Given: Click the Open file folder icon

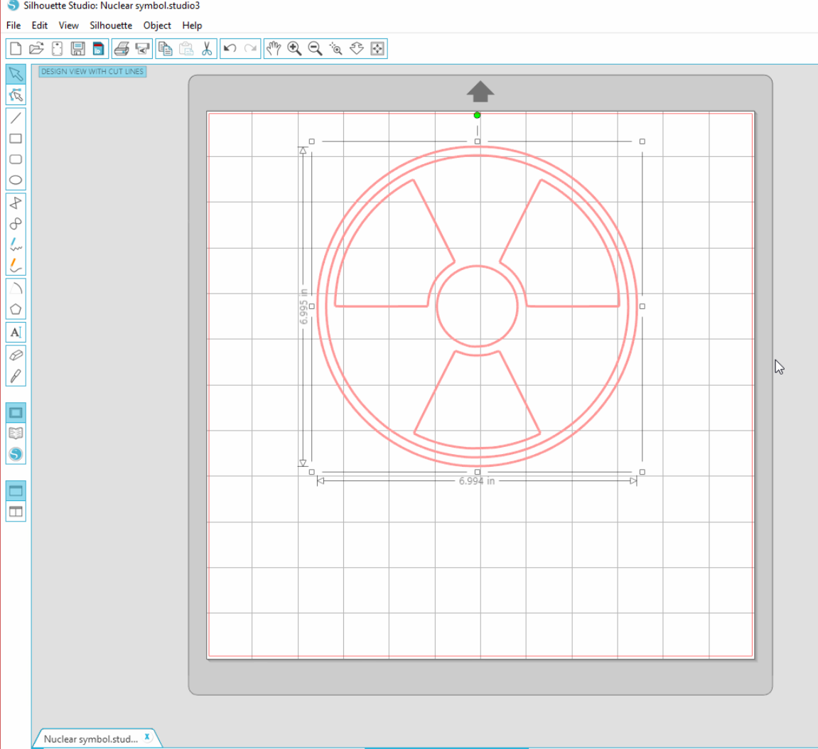Looking at the screenshot, I should pyautogui.click(x=36, y=48).
